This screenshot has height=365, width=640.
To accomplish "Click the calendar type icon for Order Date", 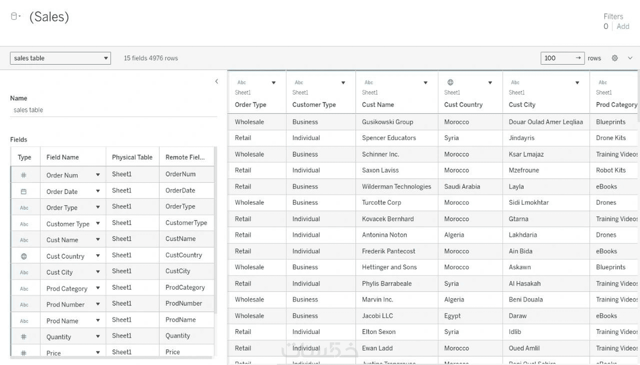I will click(24, 192).
